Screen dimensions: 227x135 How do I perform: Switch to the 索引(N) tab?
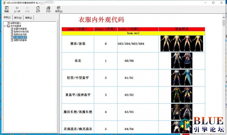(18, 18)
